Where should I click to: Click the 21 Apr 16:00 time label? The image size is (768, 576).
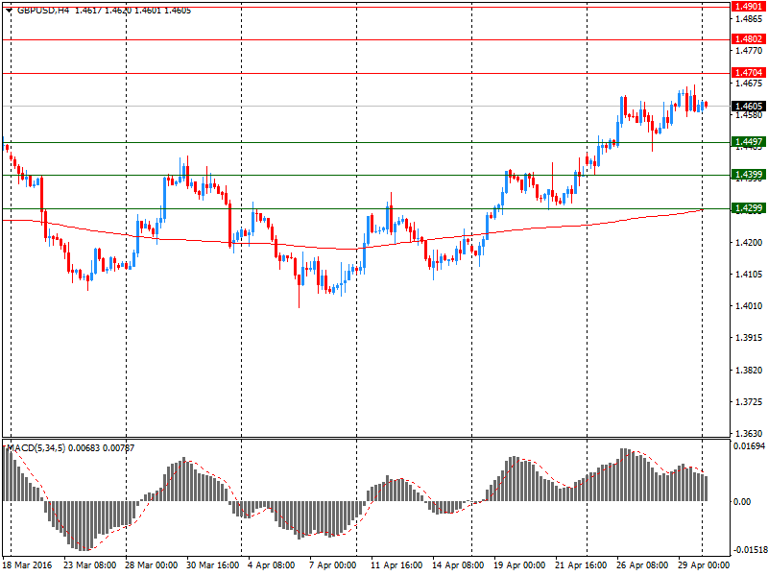click(581, 565)
